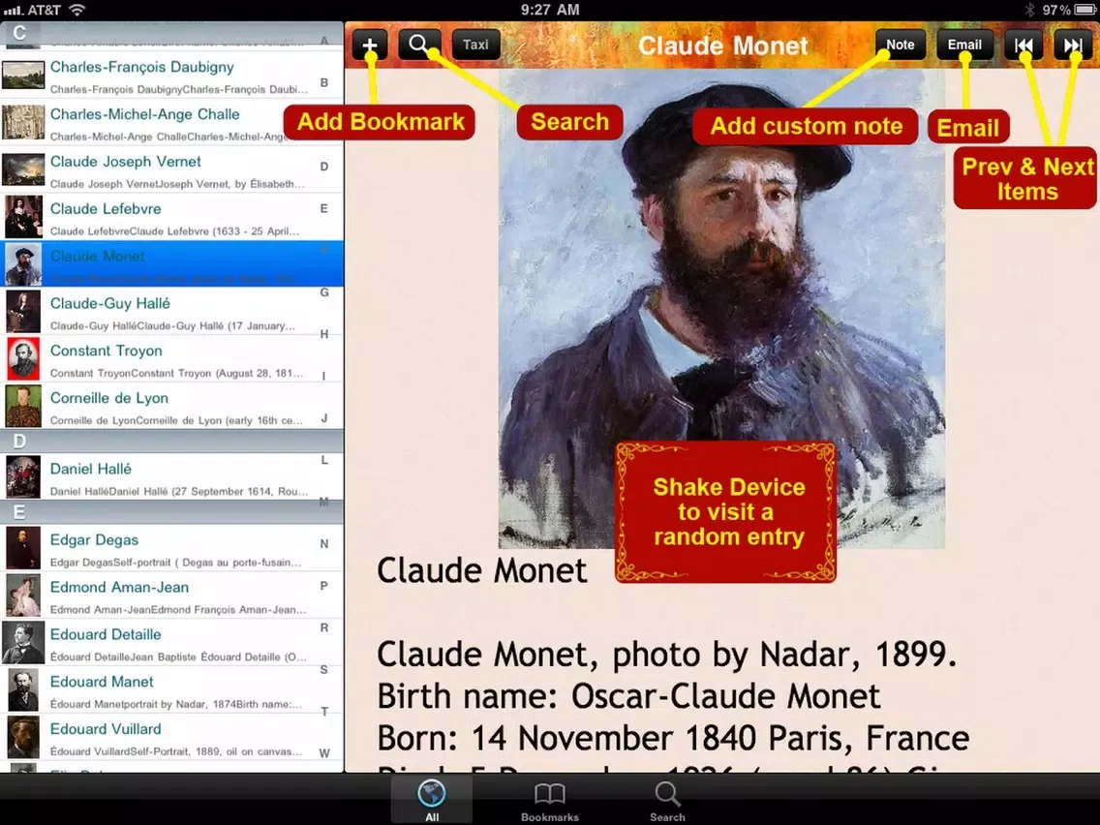Image resolution: width=1100 pixels, height=825 pixels.
Task: Jump to letter S in index
Action: (324, 670)
